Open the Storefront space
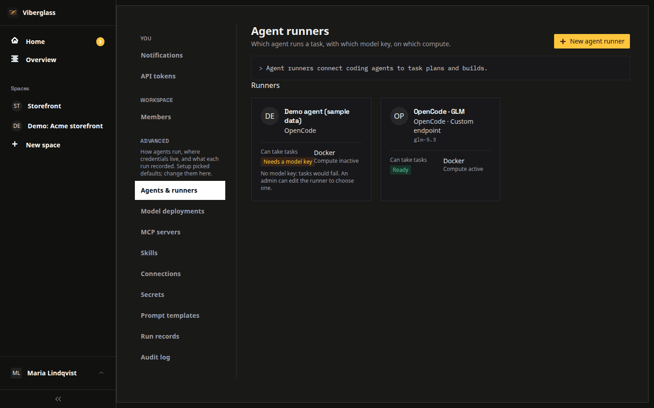Image resolution: width=654 pixels, height=408 pixels. pos(58,106)
